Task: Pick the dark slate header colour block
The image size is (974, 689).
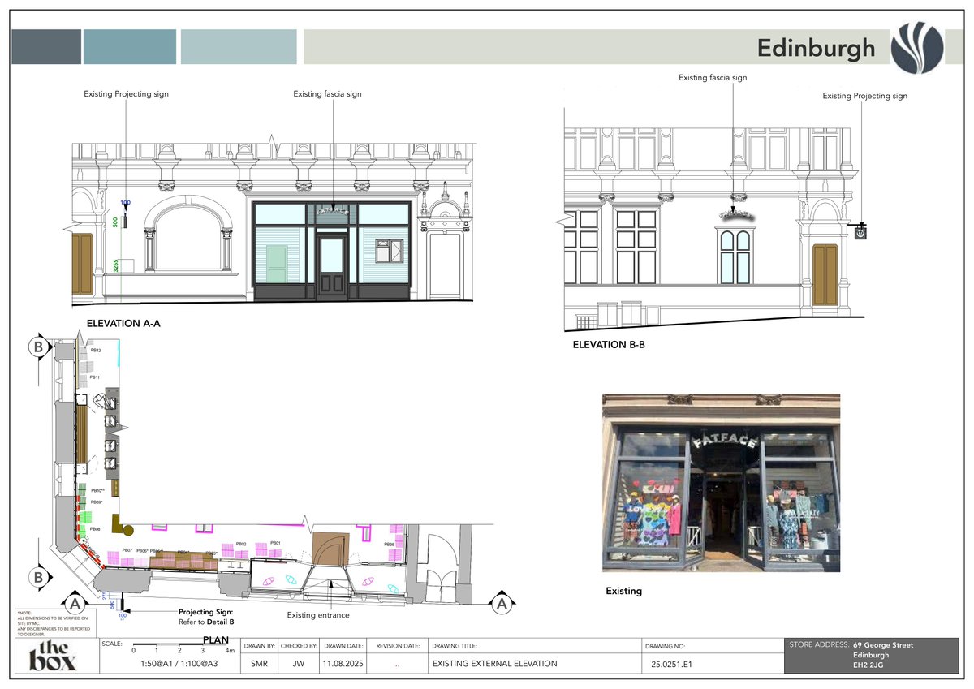Action: [46, 47]
